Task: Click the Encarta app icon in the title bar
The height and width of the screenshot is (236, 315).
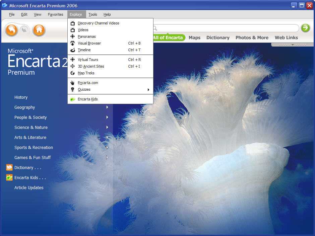Action: coord(5,5)
